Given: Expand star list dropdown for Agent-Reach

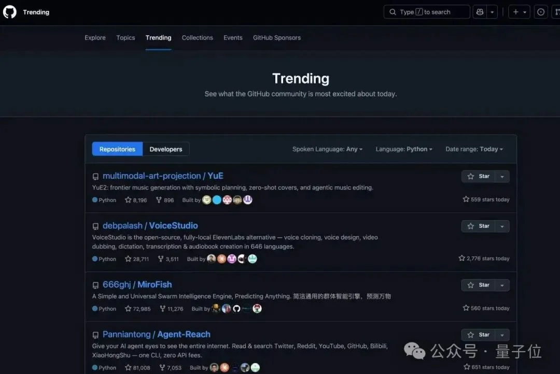Looking at the screenshot, I should (502, 335).
